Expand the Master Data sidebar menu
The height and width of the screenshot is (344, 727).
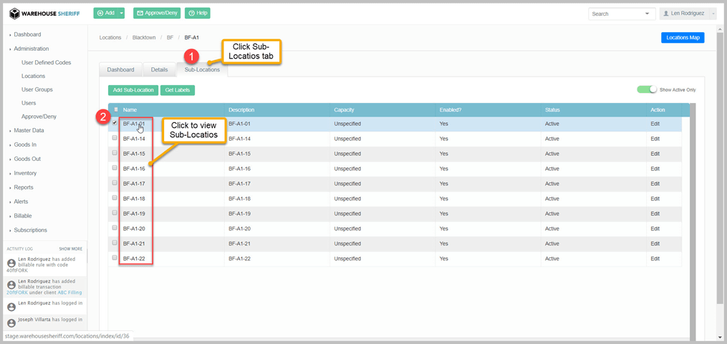[x=29, y=130]
